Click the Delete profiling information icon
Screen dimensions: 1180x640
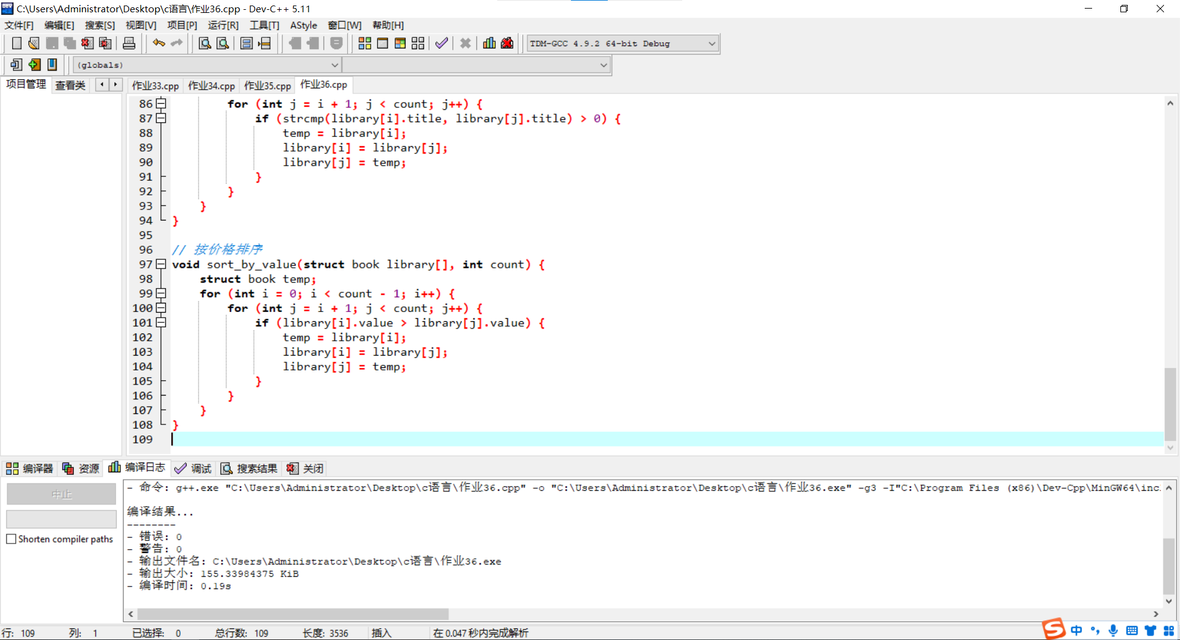pyautogui.click(x=507, y=43)
